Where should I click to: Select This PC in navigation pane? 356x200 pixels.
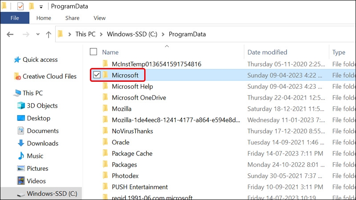pyautogui.click(x=32, y=93)
